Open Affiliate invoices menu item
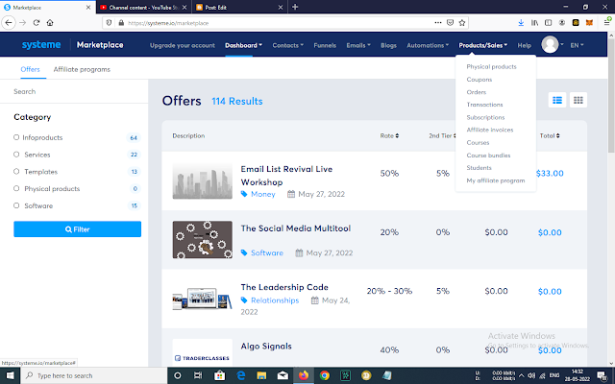Image resolution: width=615 pixels, height=384 pixels. tap(489, 130)
